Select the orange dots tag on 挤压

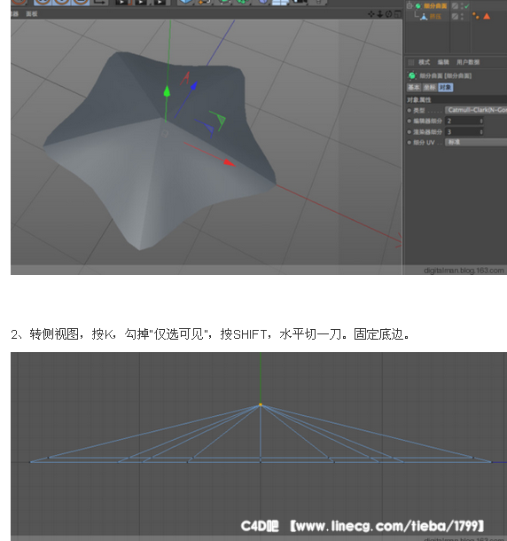click(476, 16)
